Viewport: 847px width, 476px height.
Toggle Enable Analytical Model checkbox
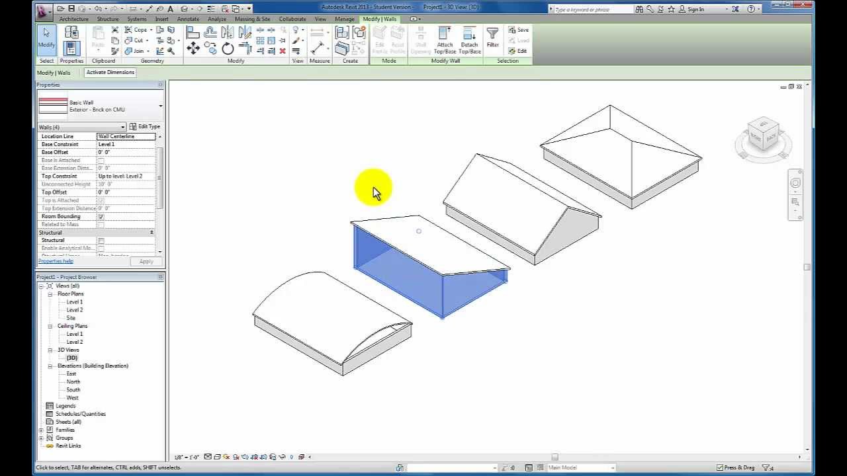(101, 249)
